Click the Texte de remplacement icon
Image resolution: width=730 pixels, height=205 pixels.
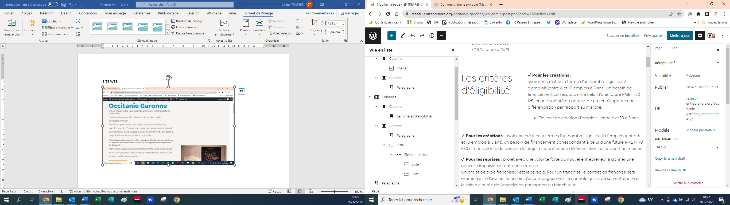click(x=224, y=27)
